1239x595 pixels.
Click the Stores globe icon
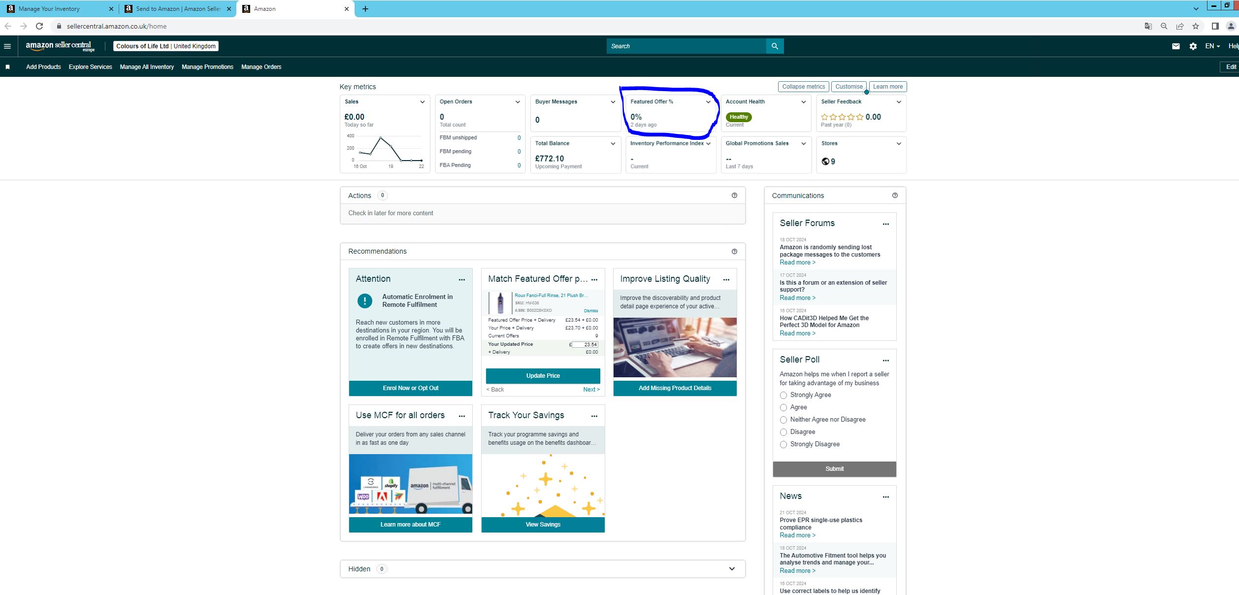click(825, 162)
